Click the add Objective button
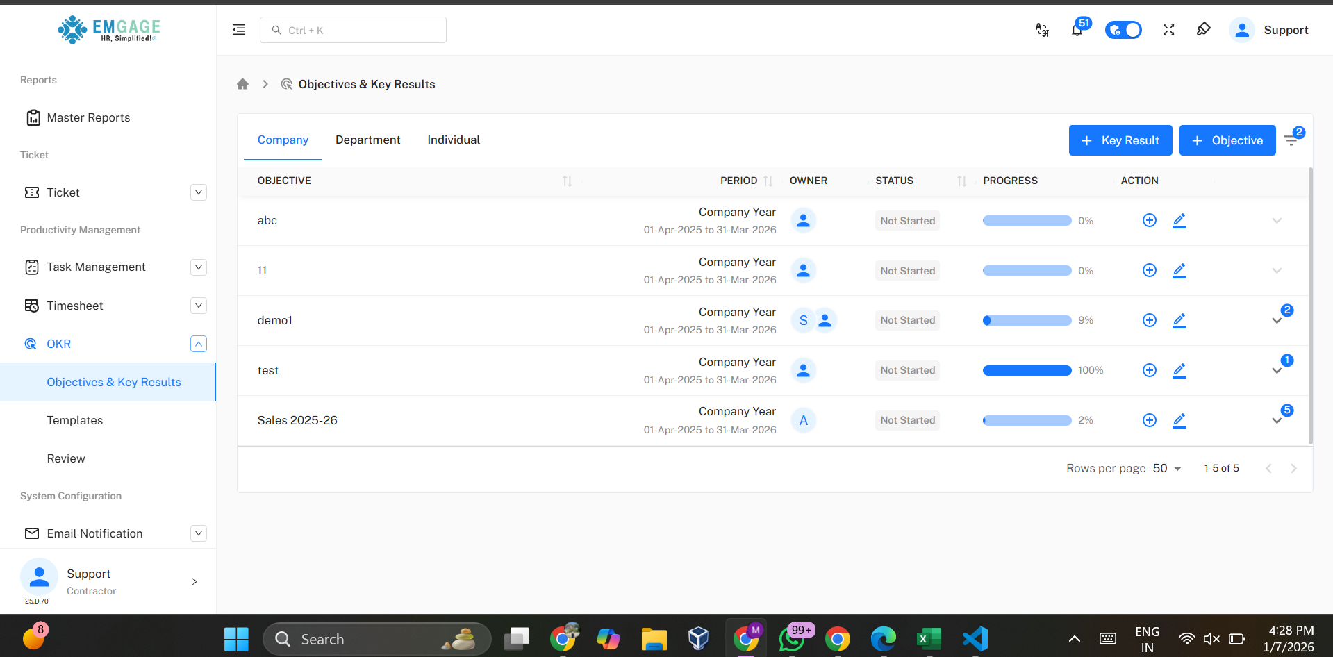 coord(1227,140)
